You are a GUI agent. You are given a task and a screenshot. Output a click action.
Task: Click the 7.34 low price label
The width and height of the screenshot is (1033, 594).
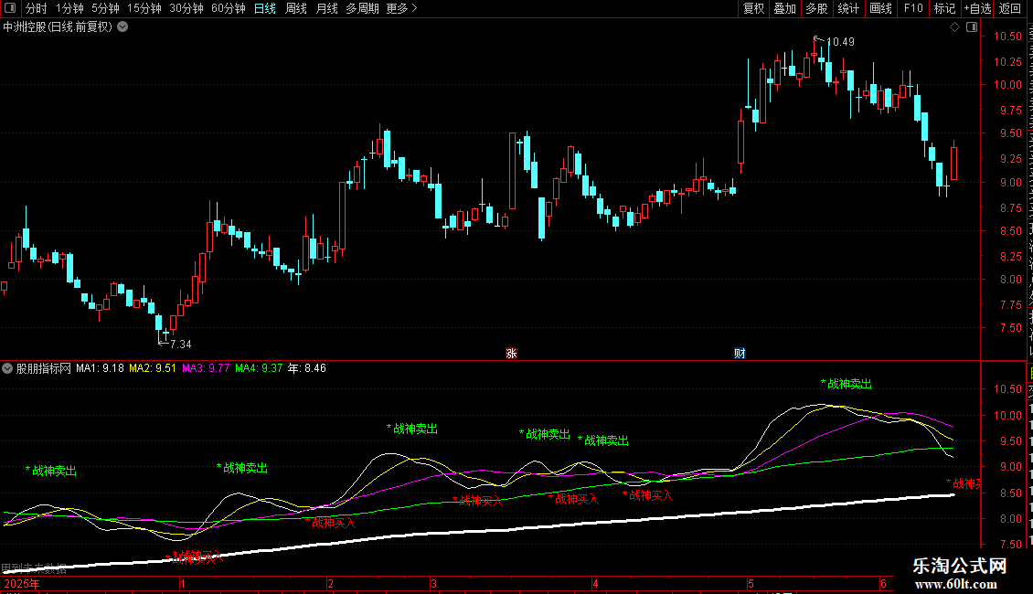[x=180, y=344]
